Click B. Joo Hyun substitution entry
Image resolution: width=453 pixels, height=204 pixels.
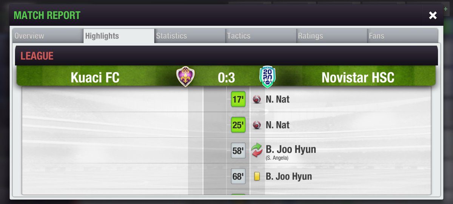pos(291,151)
